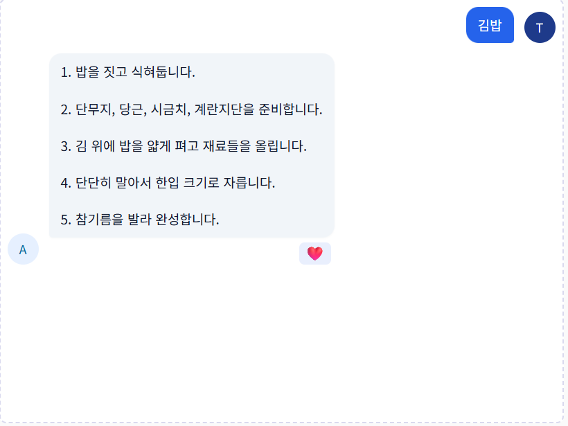
Task: Click step 4 about 단단히 말아서 자릅니다
Action: 168,183
